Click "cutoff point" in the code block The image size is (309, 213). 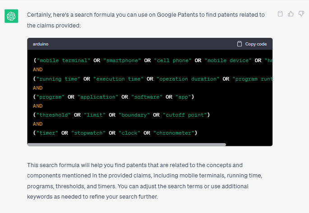point(184,115)
